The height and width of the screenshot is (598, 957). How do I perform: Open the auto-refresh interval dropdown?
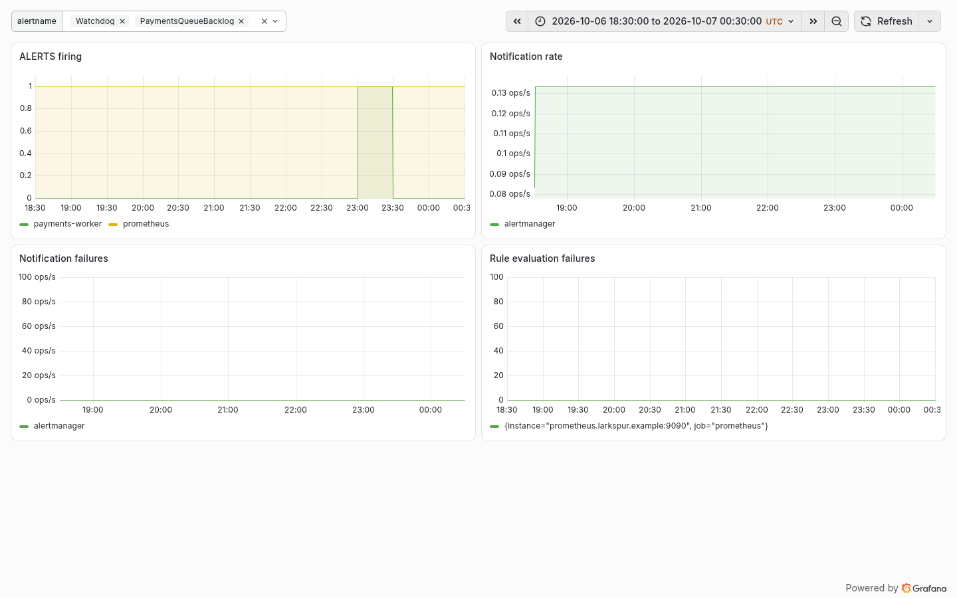(930, 21)
